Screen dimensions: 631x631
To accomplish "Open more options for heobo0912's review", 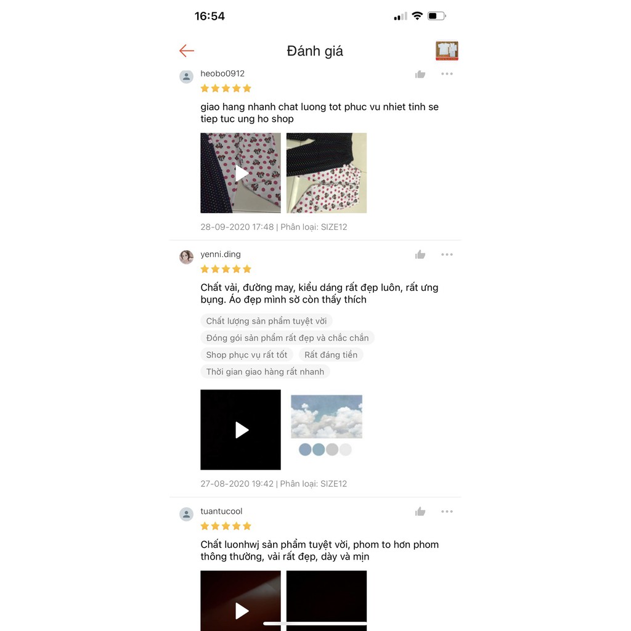I will [x=447, y=74].
